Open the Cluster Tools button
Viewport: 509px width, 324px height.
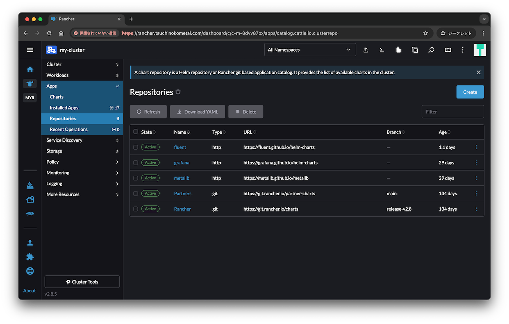coord(82,282)
